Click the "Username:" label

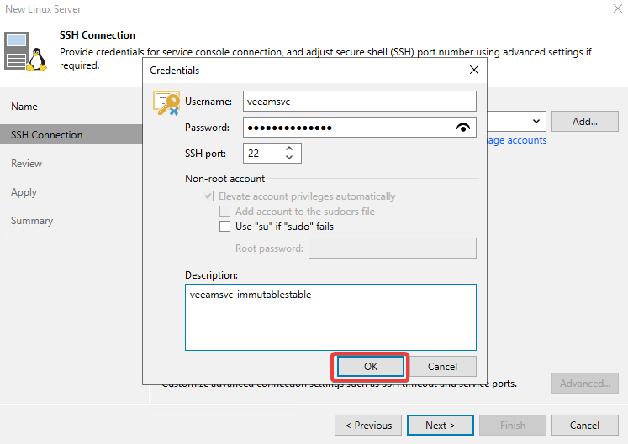[x=208, y=102]
